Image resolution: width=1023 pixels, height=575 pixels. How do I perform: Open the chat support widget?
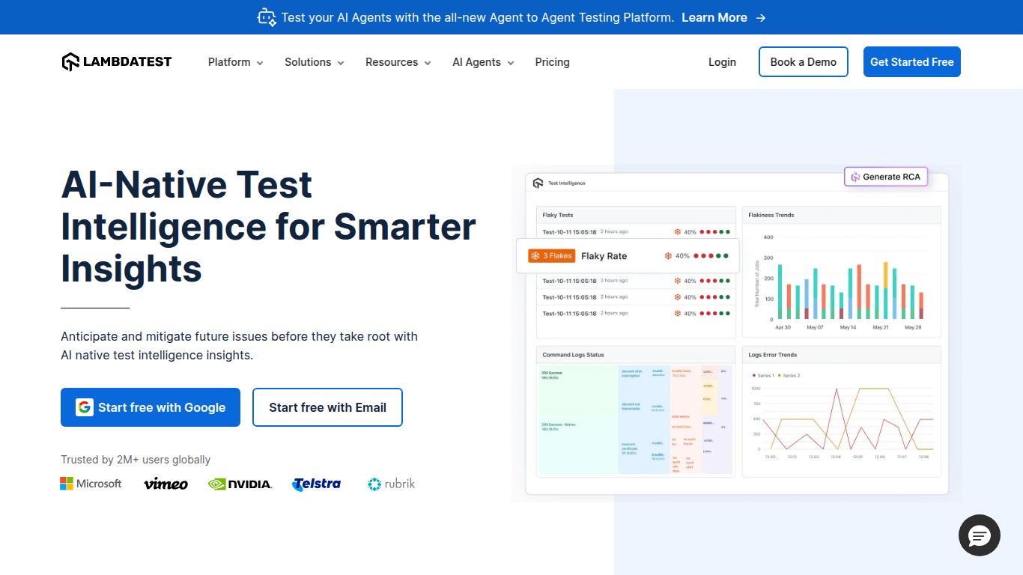980,535
